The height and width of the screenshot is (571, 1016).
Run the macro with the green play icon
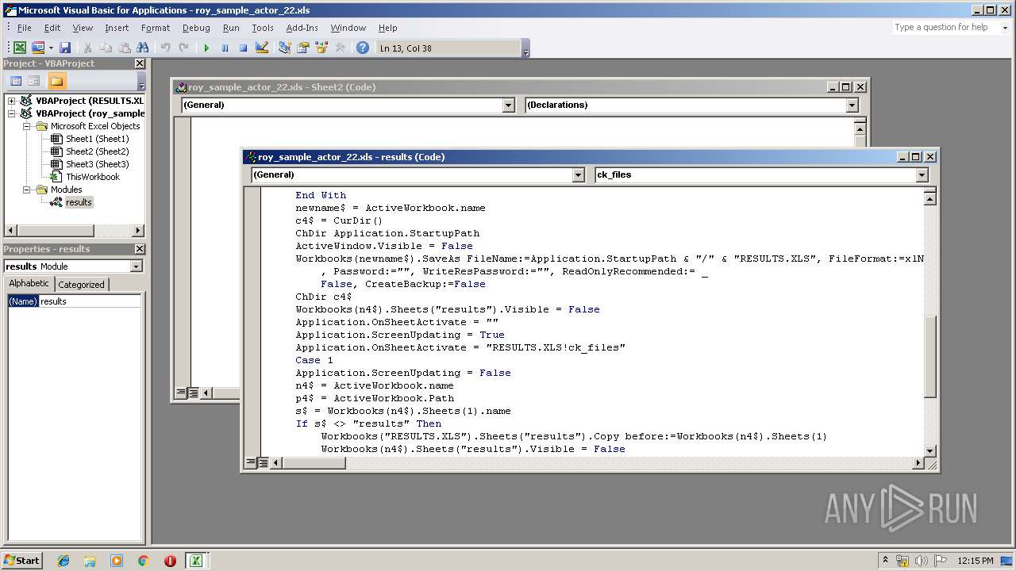206,48
